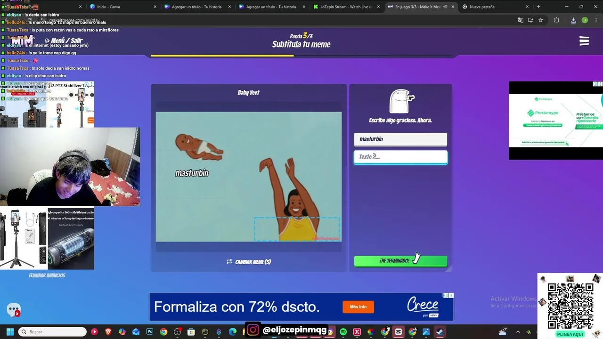Click the QR code overlay image
The image size is (603, 339).
(570, 306)
